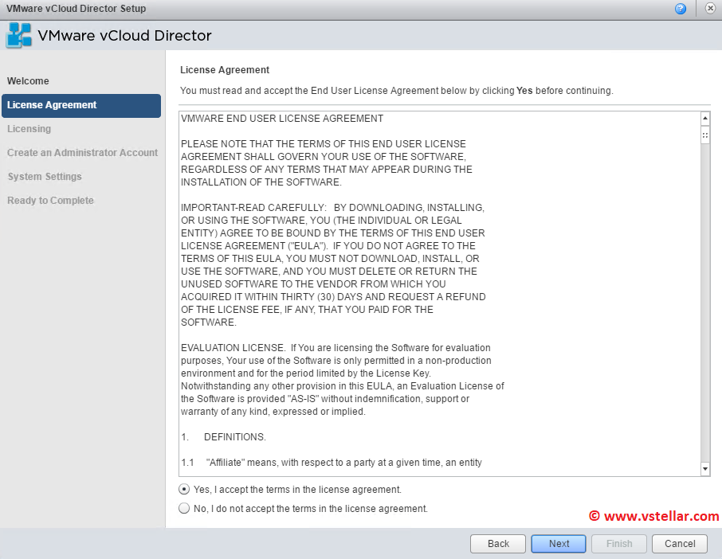Open the Licensing step
722x559 pixels.
click(29, 129)
